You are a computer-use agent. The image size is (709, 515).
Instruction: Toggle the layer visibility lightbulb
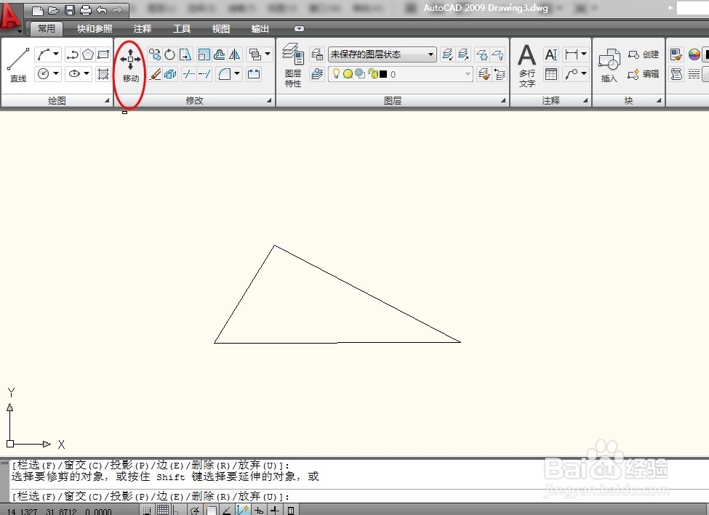click(335, 73)
